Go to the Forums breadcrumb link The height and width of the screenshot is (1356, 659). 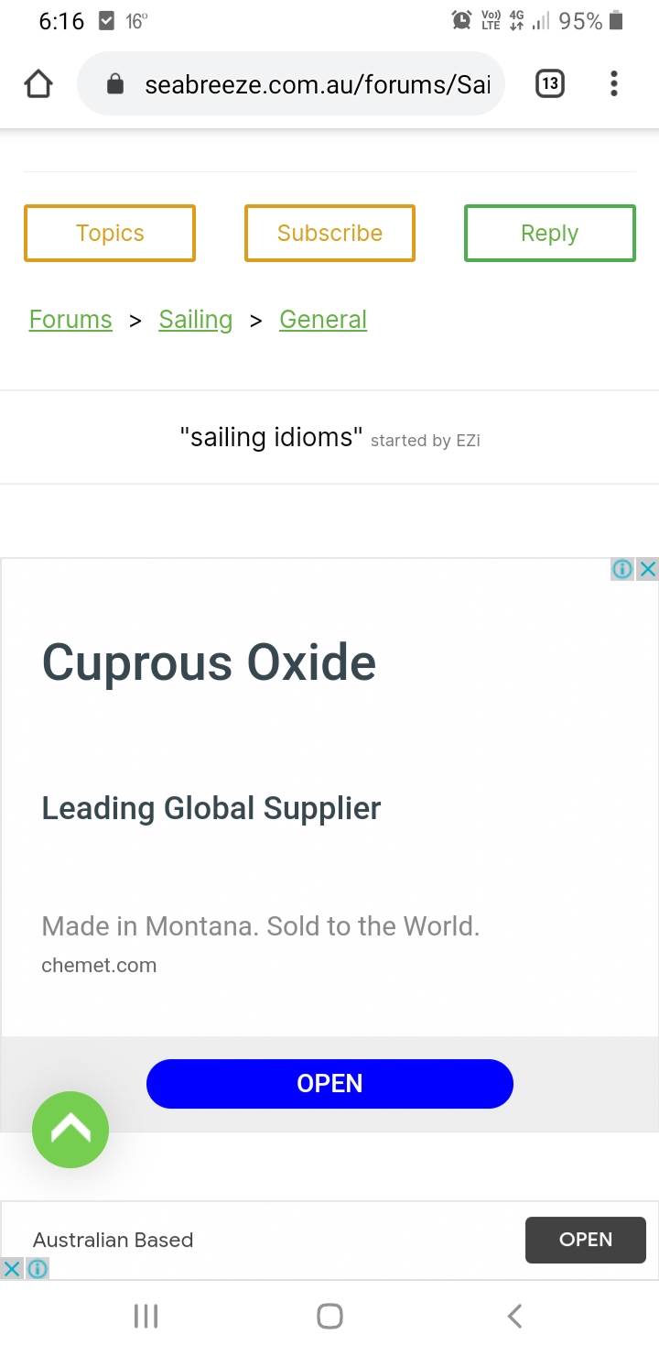click(70, 320)
